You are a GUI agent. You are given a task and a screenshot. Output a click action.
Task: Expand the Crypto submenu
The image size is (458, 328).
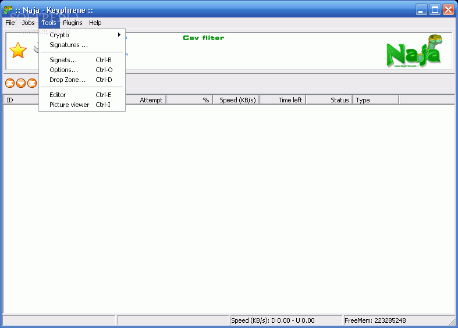82,35
